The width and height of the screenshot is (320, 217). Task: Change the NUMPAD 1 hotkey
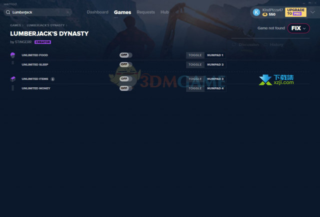click(215, 55)
